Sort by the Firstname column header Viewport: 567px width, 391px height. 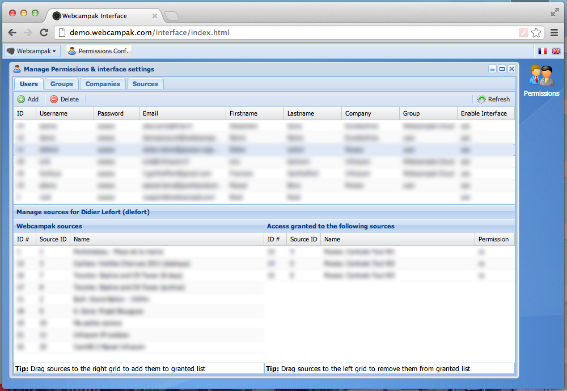click(x=255, y=113)
